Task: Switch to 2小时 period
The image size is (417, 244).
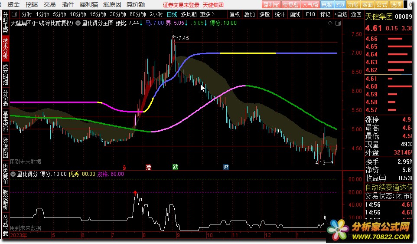Action: pyautogui.click(x=156, y=14)
